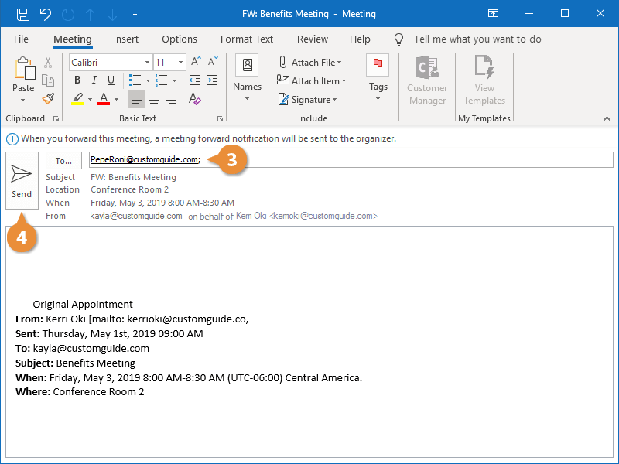Toggle Bold formatting

[77, 80]
